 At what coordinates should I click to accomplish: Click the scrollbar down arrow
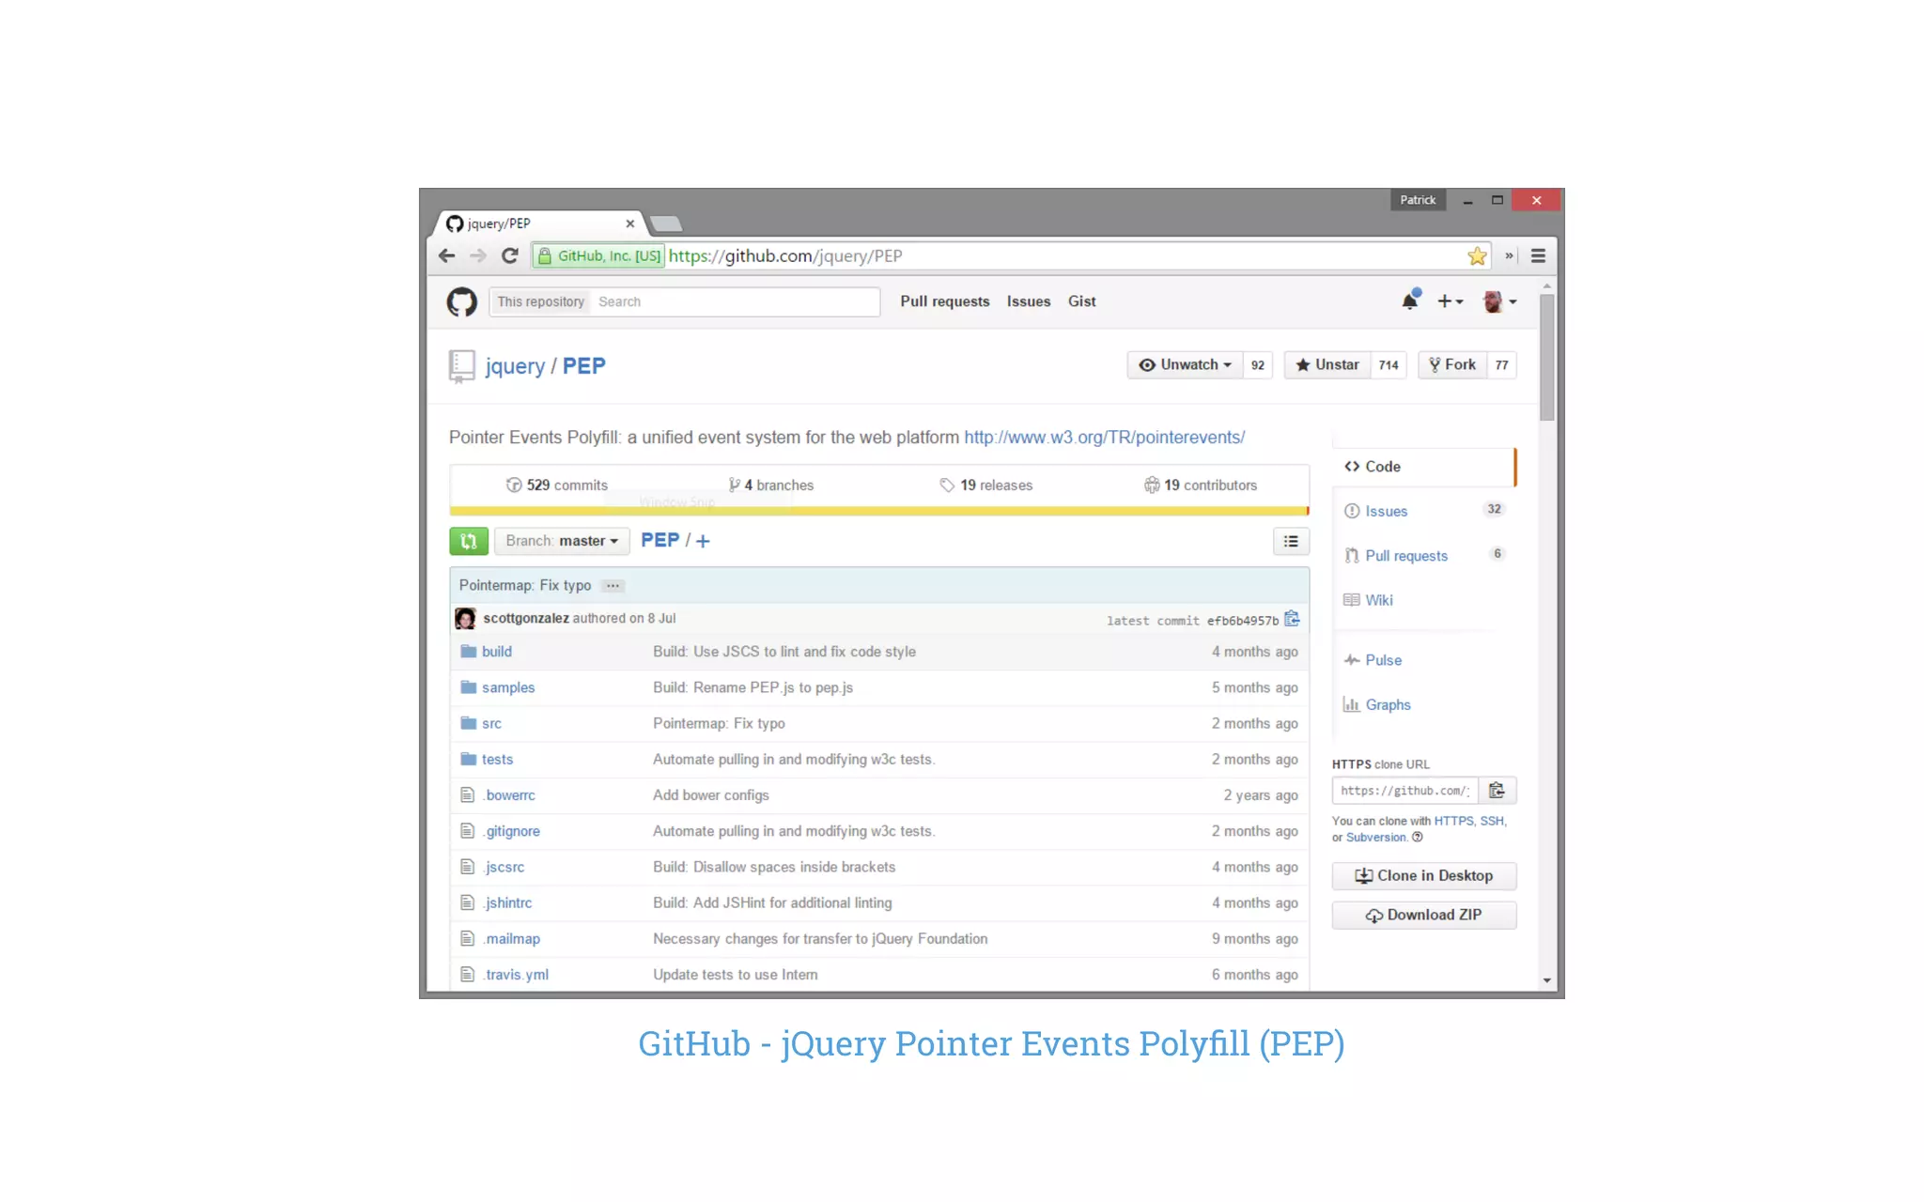coord(1546,980)
